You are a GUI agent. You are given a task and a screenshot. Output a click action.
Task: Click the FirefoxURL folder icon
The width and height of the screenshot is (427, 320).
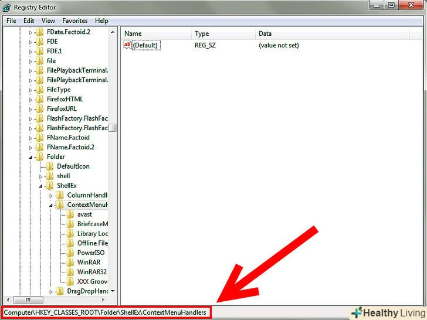tap(40, 109)
